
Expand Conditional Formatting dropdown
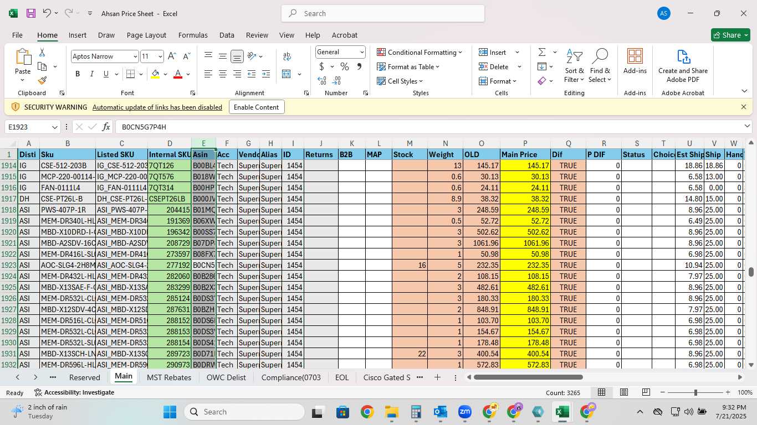460,53
